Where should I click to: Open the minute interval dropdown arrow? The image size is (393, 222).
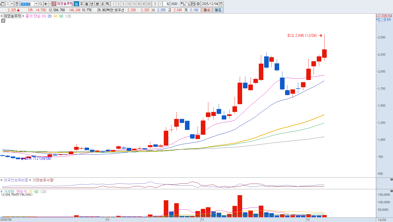(x=160, y=4)
